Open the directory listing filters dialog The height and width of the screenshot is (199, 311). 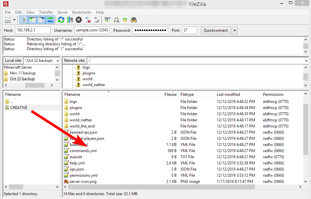pyautogui.click(x=107, y=20)
